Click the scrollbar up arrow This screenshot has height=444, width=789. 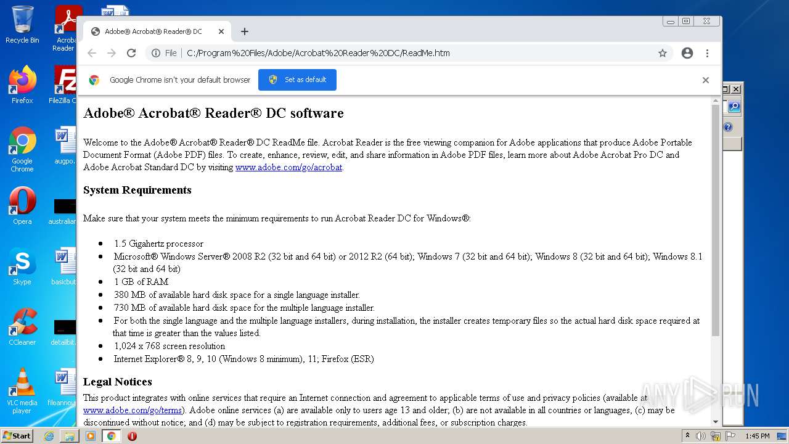(x=715, y=100)
